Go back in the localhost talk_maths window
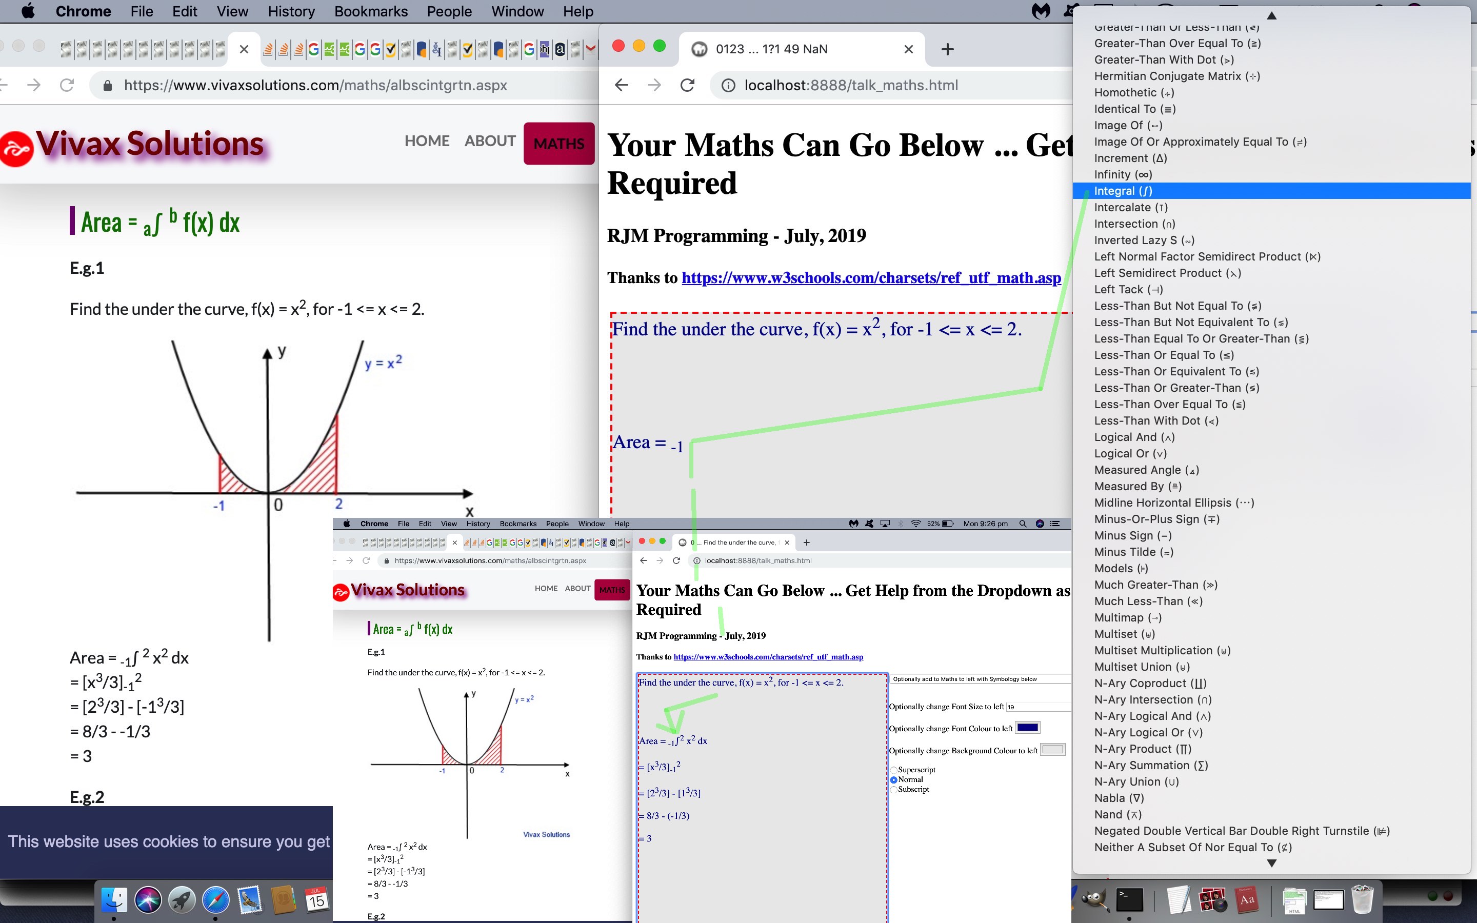This screenshot has height=923, width=1477. 622,85
